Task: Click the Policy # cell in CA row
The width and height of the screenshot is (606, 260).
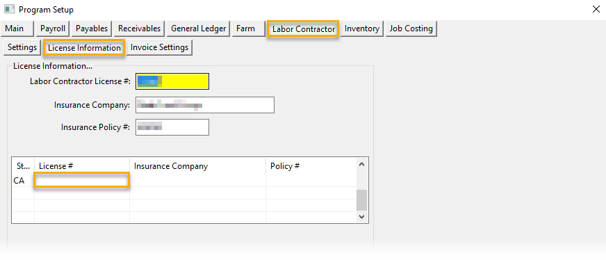Action: (x=311, y=181)
